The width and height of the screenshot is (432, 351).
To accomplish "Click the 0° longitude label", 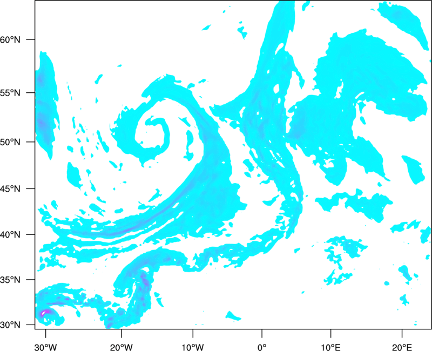I will [262, 347].
